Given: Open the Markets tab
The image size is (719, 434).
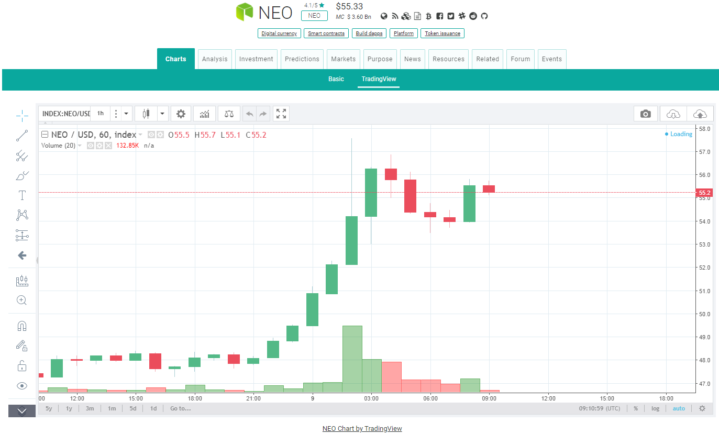Looking at the screenshot, I should [x=343, y=59].
